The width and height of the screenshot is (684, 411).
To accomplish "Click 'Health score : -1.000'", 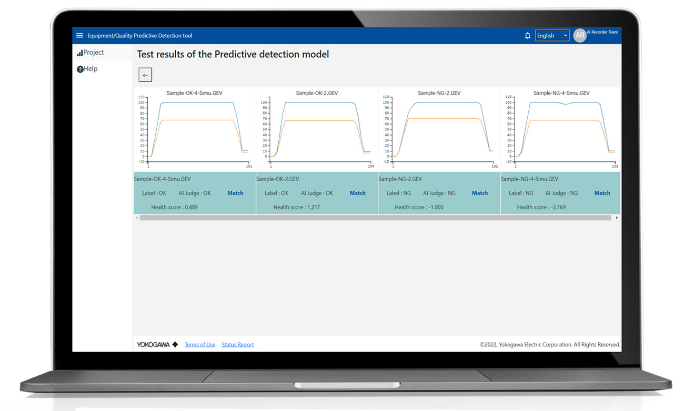I will 419,208.
